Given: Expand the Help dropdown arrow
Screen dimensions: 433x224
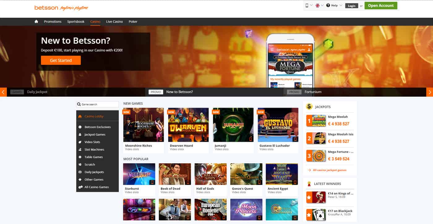Looking at the screenshot, I should tap(341, 6).
